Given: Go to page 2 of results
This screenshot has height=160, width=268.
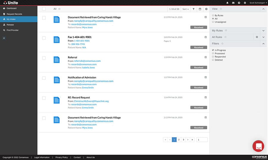Looking at the screenshot, I should coord(179,140).
